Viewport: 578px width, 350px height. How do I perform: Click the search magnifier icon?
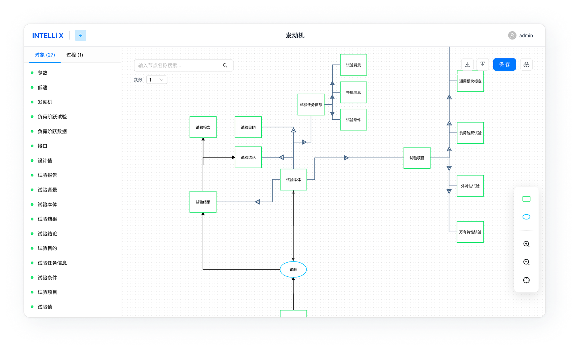point(225,66)
